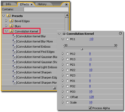Click the Scale value 10
Viewport: 125px width, 112px height.
point(91,102)
